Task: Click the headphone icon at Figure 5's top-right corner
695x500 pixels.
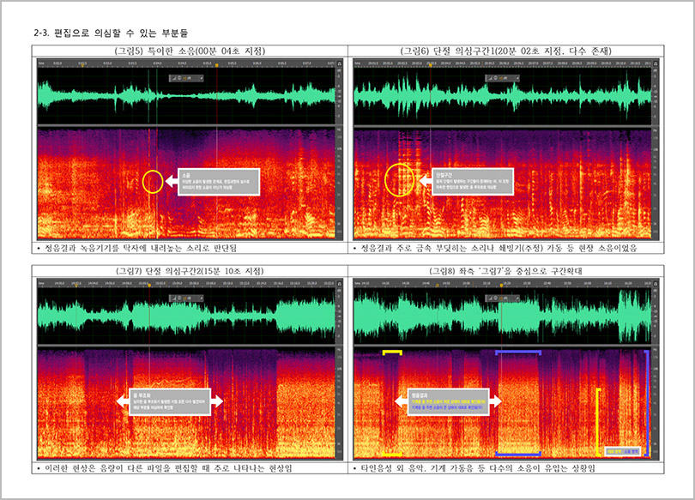Action: click(x=338, y=63)
